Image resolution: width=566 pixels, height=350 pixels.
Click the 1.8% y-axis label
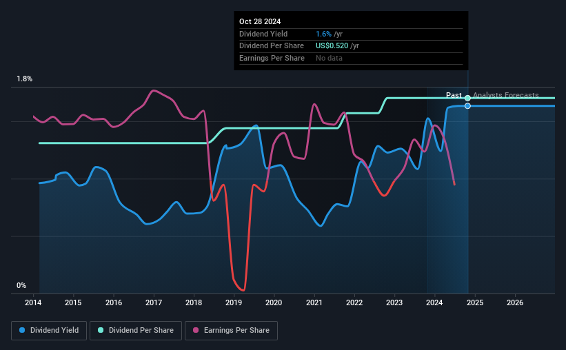tap(25, 79)
